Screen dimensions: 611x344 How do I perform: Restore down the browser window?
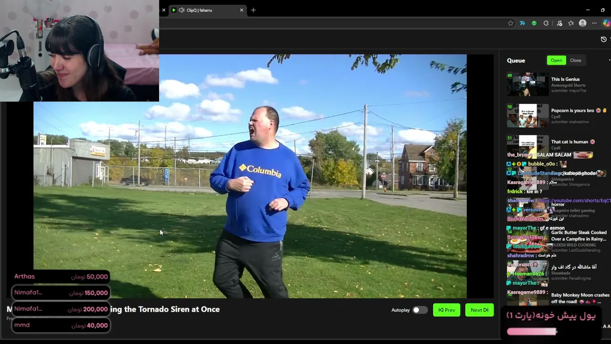pyautogui.click(x=602, y=10)
